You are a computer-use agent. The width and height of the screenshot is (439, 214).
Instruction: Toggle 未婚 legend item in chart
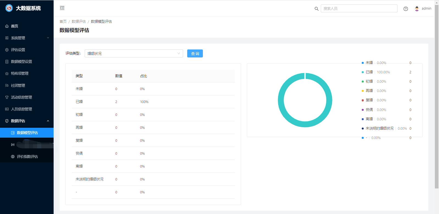pyautogui.click(x=369, y=63)
